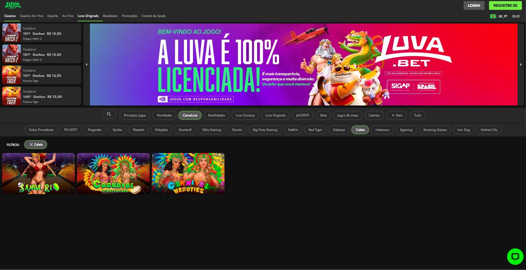This screenshot has width=526, height=270.
Task: Select Luva Originals category chip
Action: point(275,115)
